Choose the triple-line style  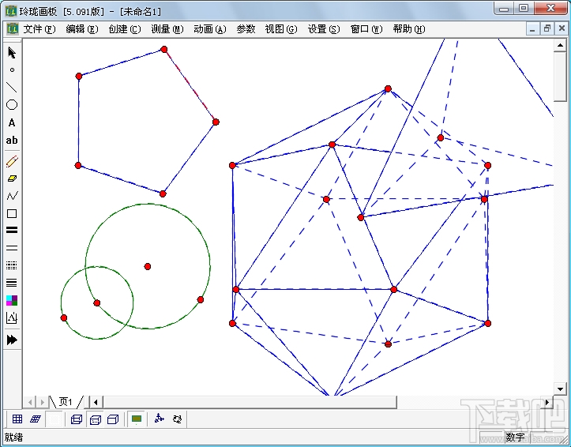tap(12, 283)
